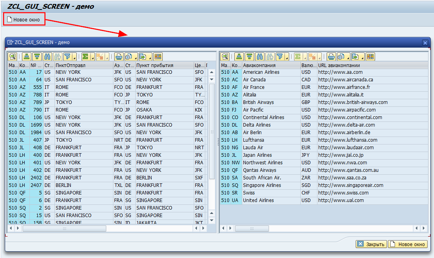Click vertical scrollbar thumb of left grid
This screenshot has width=434, height=258.
click(x=212, y=131)
